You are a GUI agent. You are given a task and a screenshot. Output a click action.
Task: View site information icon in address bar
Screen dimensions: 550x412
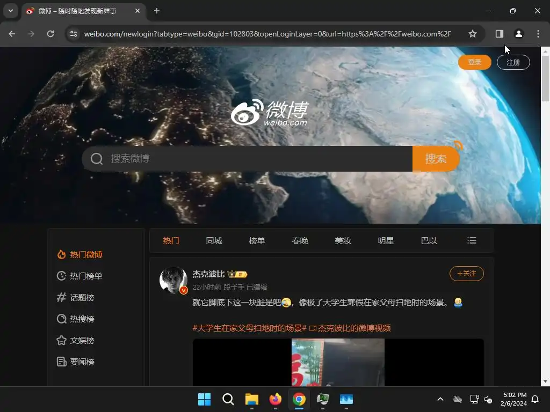coord(73,34)
